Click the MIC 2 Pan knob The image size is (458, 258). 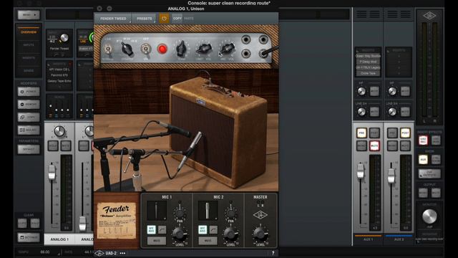tap(230, 213)
